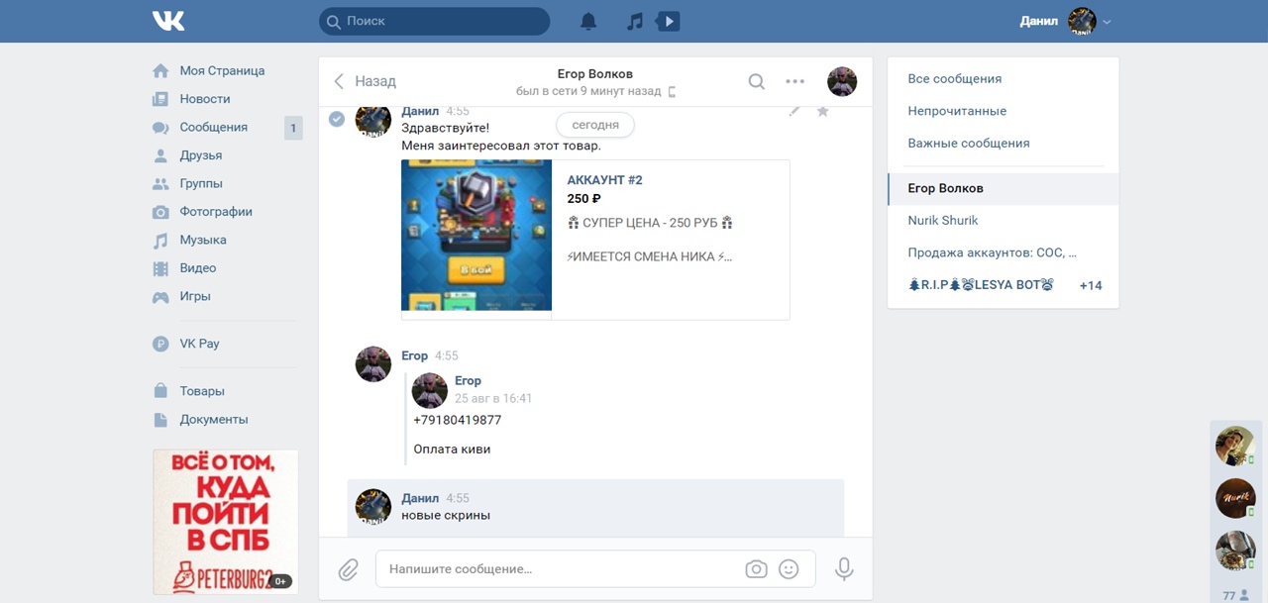The width and height of the screenshot is (1268, 603).
Task: Record a voice message with microphone
Action: [x=844, y=568]
